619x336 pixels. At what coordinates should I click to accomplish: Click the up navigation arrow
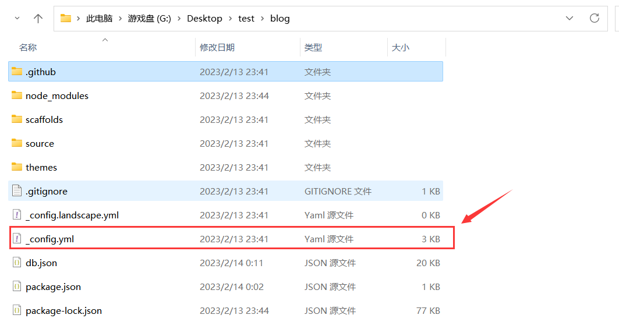click(38, 18)
